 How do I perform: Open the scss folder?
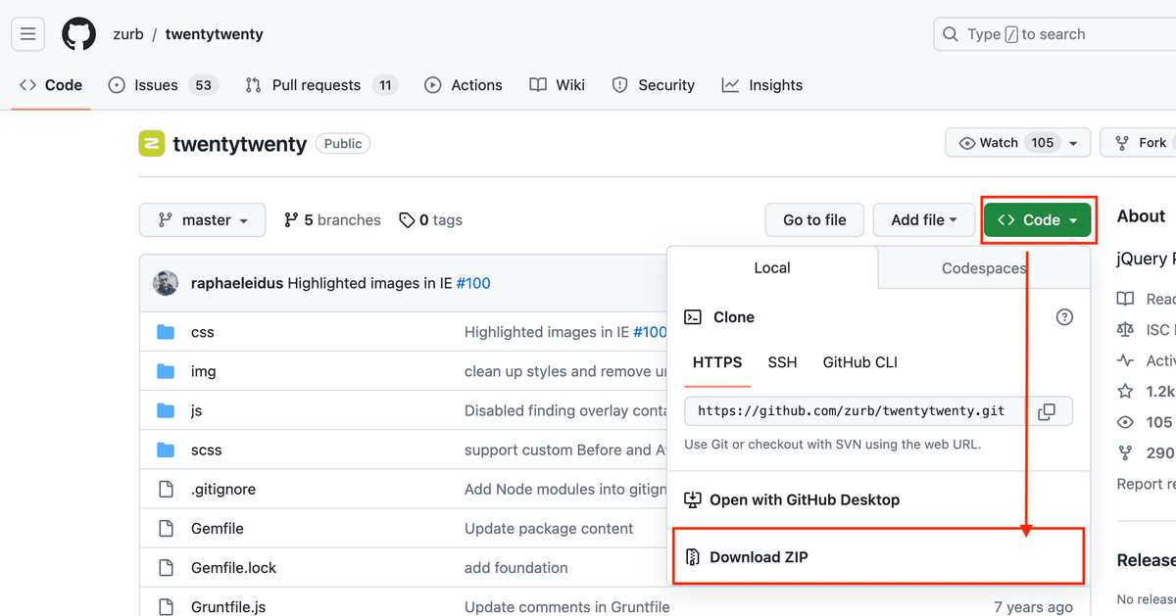pyautogui.click(x=207, y=450)
